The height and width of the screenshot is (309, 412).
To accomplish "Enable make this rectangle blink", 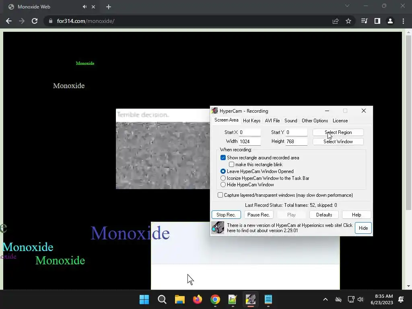I will point(231,165).
